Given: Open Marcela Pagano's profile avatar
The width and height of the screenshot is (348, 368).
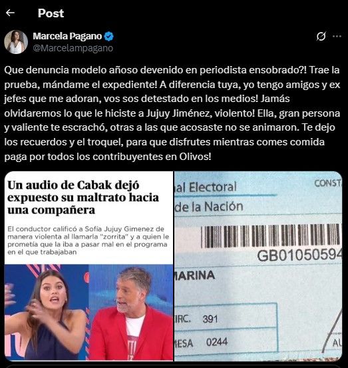Looking at the screenshot, I should [x=16, y=42].
